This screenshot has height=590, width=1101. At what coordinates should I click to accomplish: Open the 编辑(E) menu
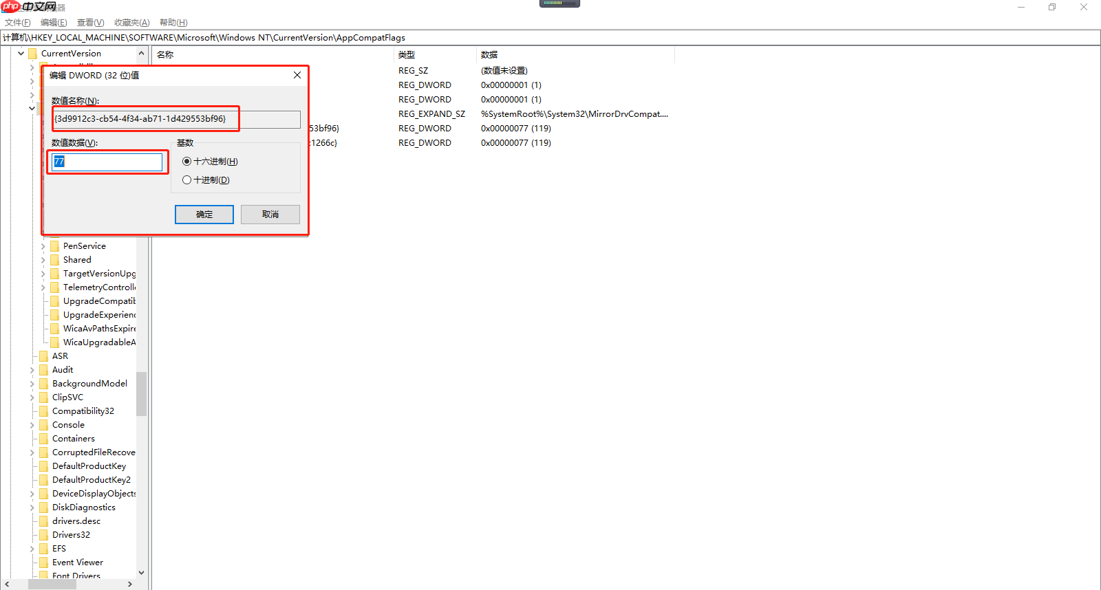coord(54,23)
